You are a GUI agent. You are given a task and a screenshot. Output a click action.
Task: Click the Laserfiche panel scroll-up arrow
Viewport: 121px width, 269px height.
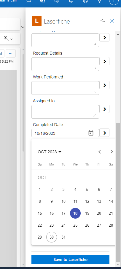(x=118, y=34)
